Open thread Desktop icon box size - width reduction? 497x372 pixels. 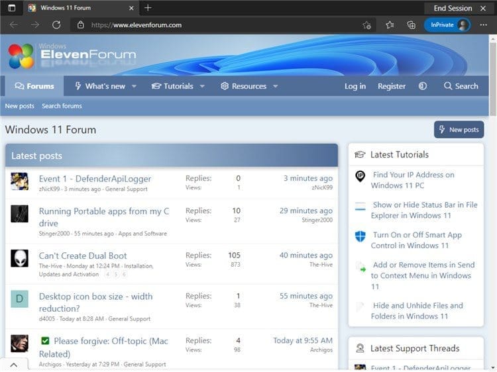(95, 302)
